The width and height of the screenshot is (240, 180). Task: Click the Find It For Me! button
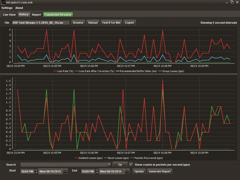[112, 23]
